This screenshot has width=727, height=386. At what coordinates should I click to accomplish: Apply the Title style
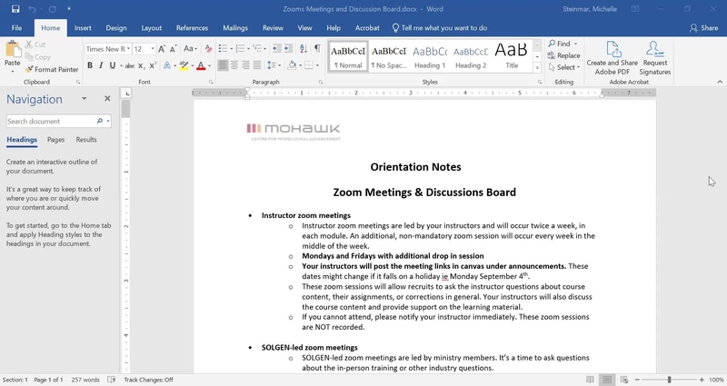pos(512,56)
